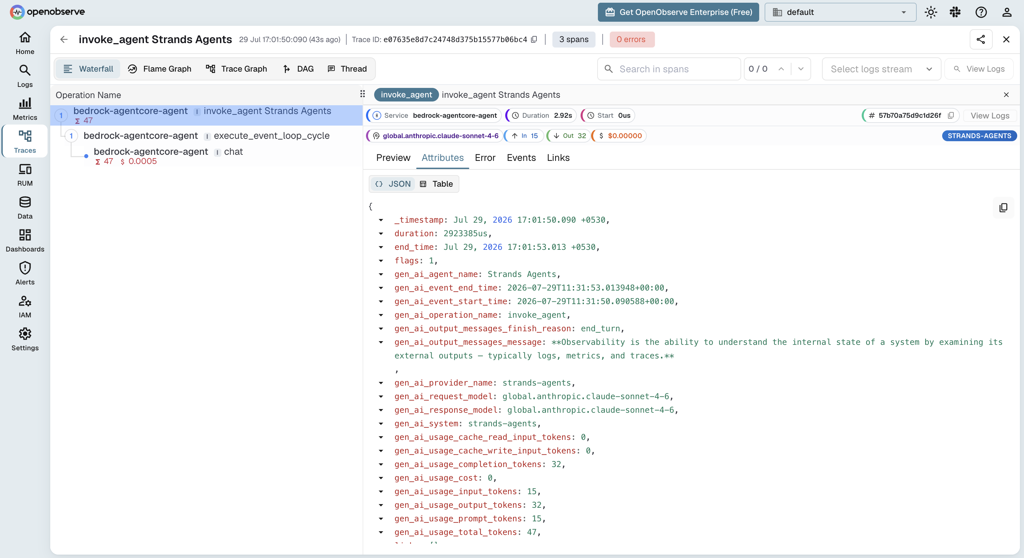The height and width of the screenshot is (558, 1024).
Task: Click the invoke_agent pill label
Action: pos(406,95)
